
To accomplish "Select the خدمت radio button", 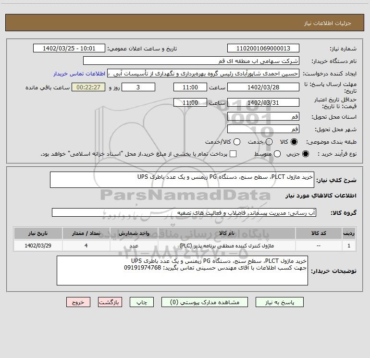I will 269,142.
